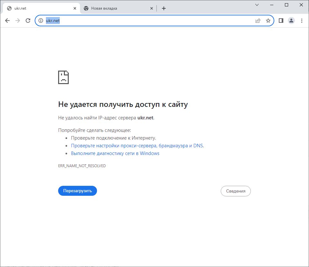Run Windows network diagnostics link
This screenshot has width=309, height=267.
coord(115,153)
